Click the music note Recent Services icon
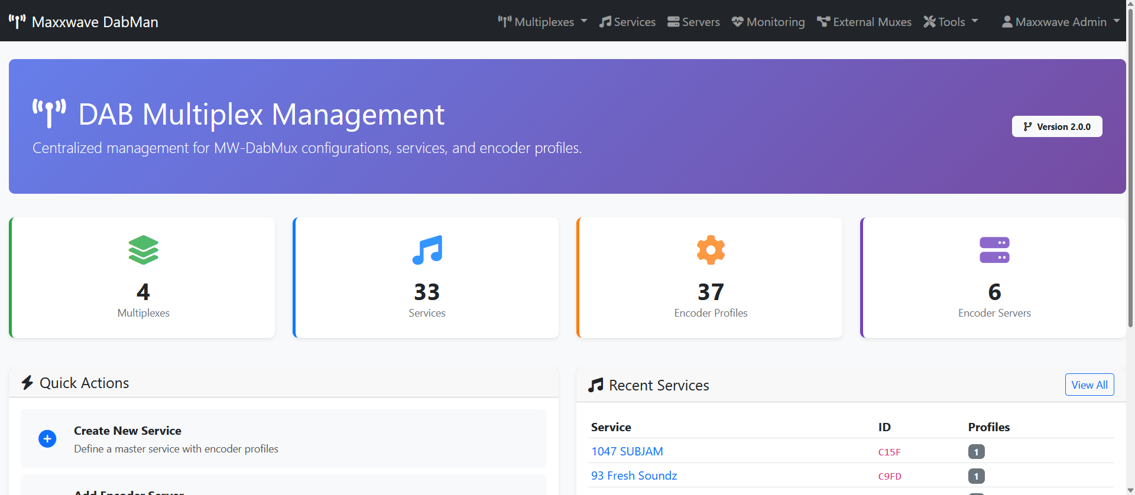1135x495 pixels. (596, 385)
